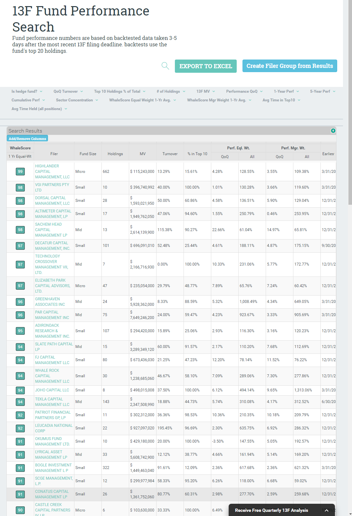
Task: Open the Is hedge fund? filter dropdown
Action: (27, 91)
